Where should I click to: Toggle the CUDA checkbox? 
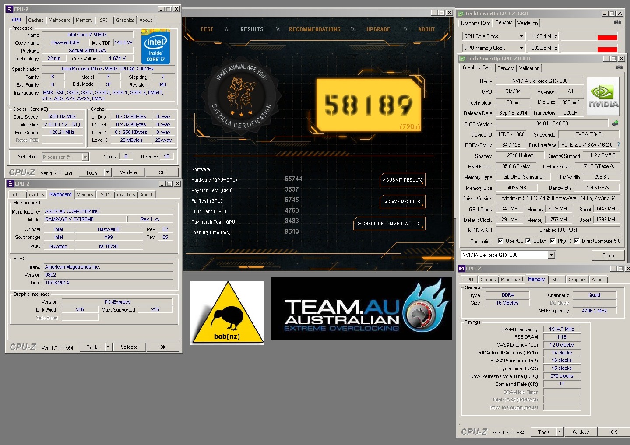click(x=528, y=241)
